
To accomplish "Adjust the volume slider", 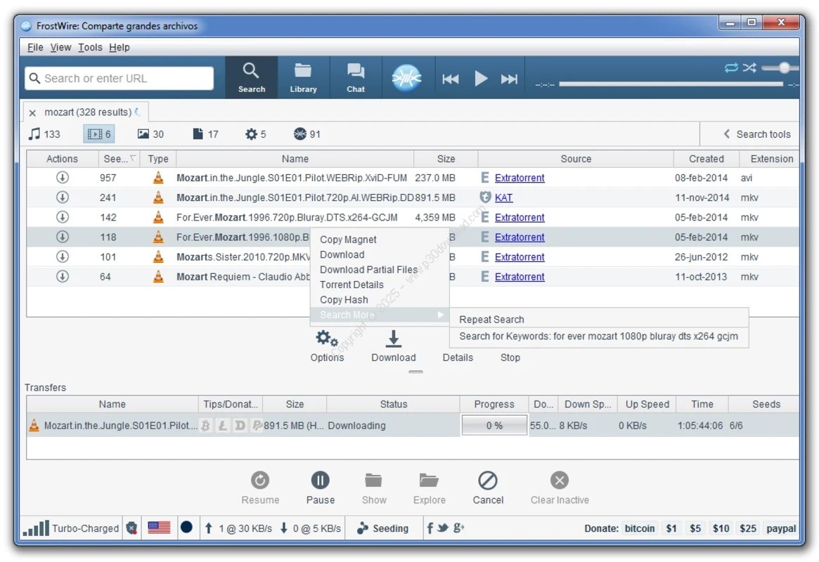I will 784,67.
